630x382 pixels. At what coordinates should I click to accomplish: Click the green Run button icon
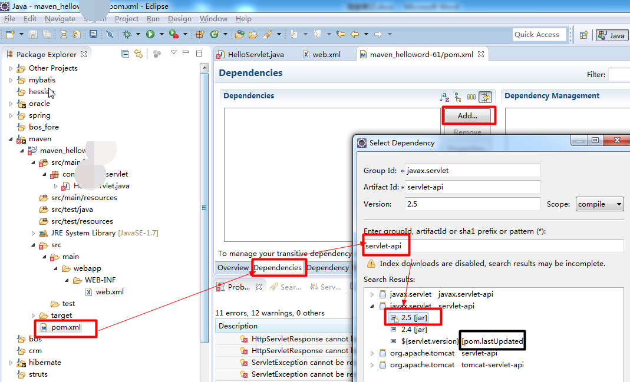[150, 35]
